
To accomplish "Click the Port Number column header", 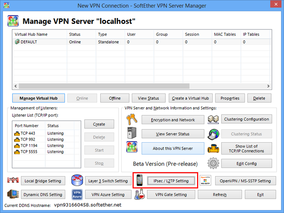I will [x=29, y=125].
